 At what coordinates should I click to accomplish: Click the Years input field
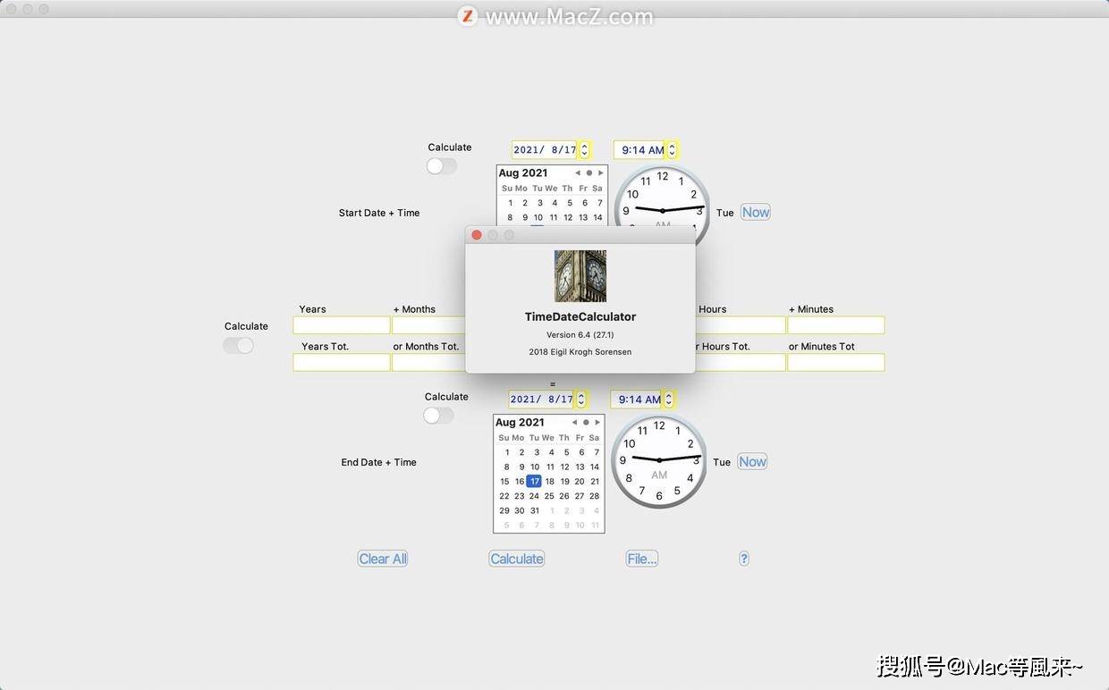(x=341, y=324)
